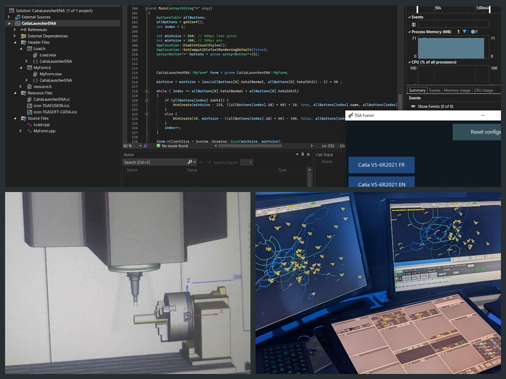Click the Resource Files folder icon
This screenshot has width=506, height=379.
pos(24,93)
